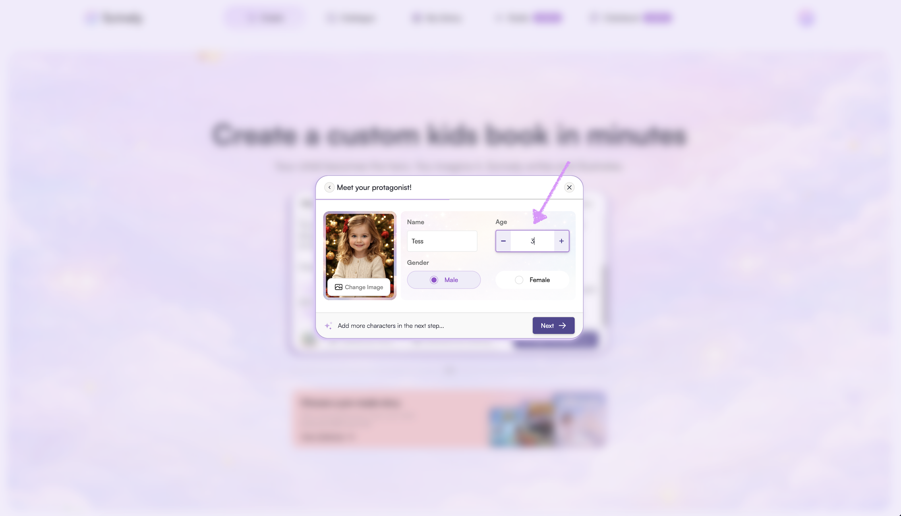Click the Add more characters hint text

click(391, 325)
